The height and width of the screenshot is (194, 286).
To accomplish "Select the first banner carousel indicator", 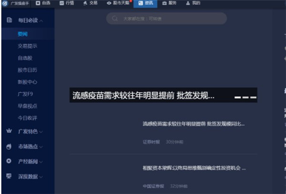I will (x=237, y=98).
